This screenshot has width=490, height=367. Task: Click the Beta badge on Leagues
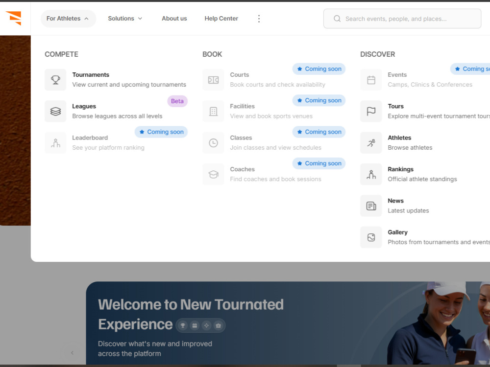tap(177, 101)
